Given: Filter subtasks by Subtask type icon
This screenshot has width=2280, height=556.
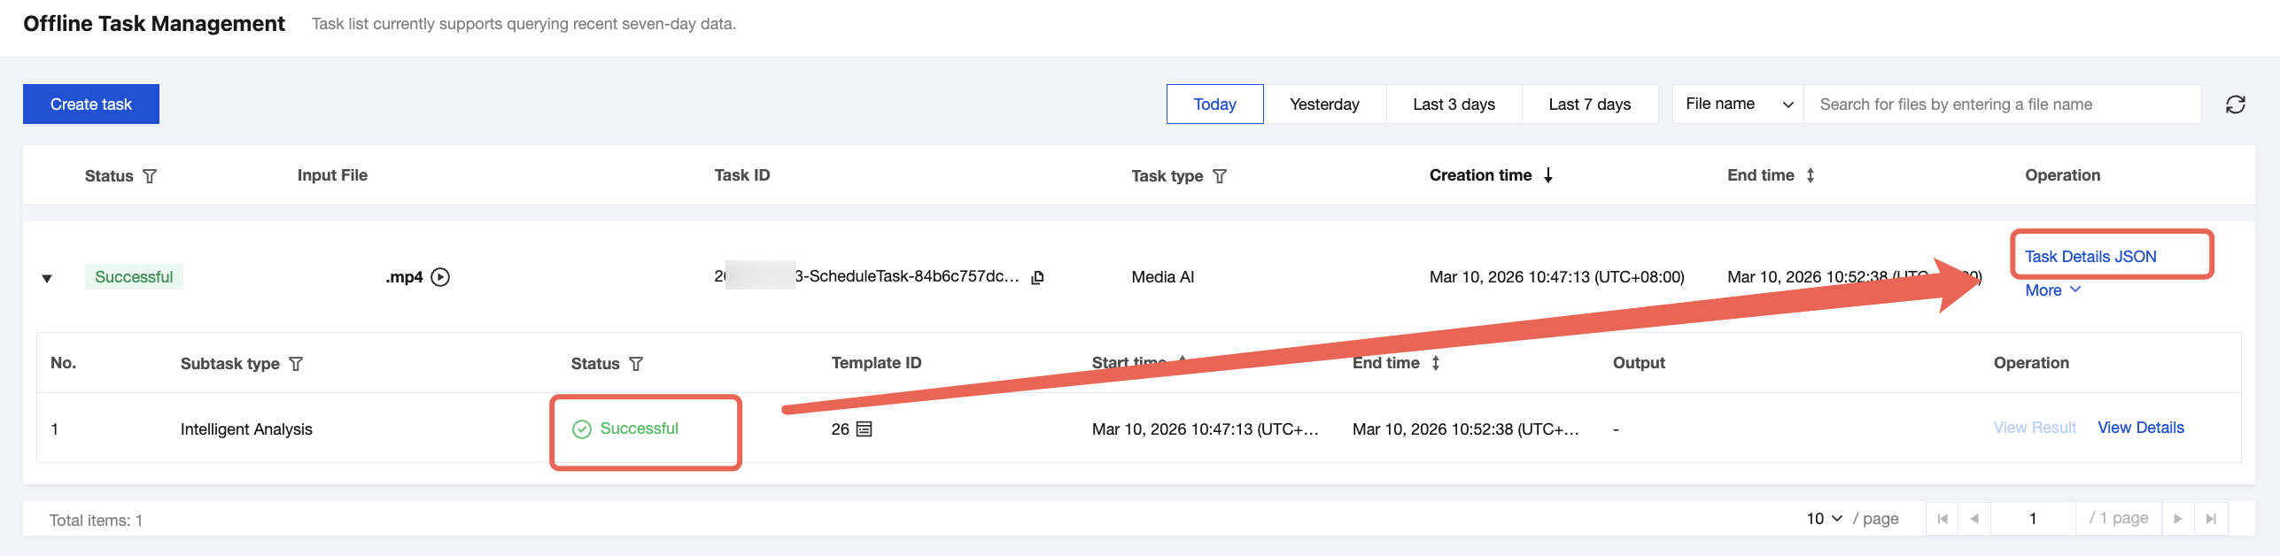Looking at the screenshot, I should (296, 364).
